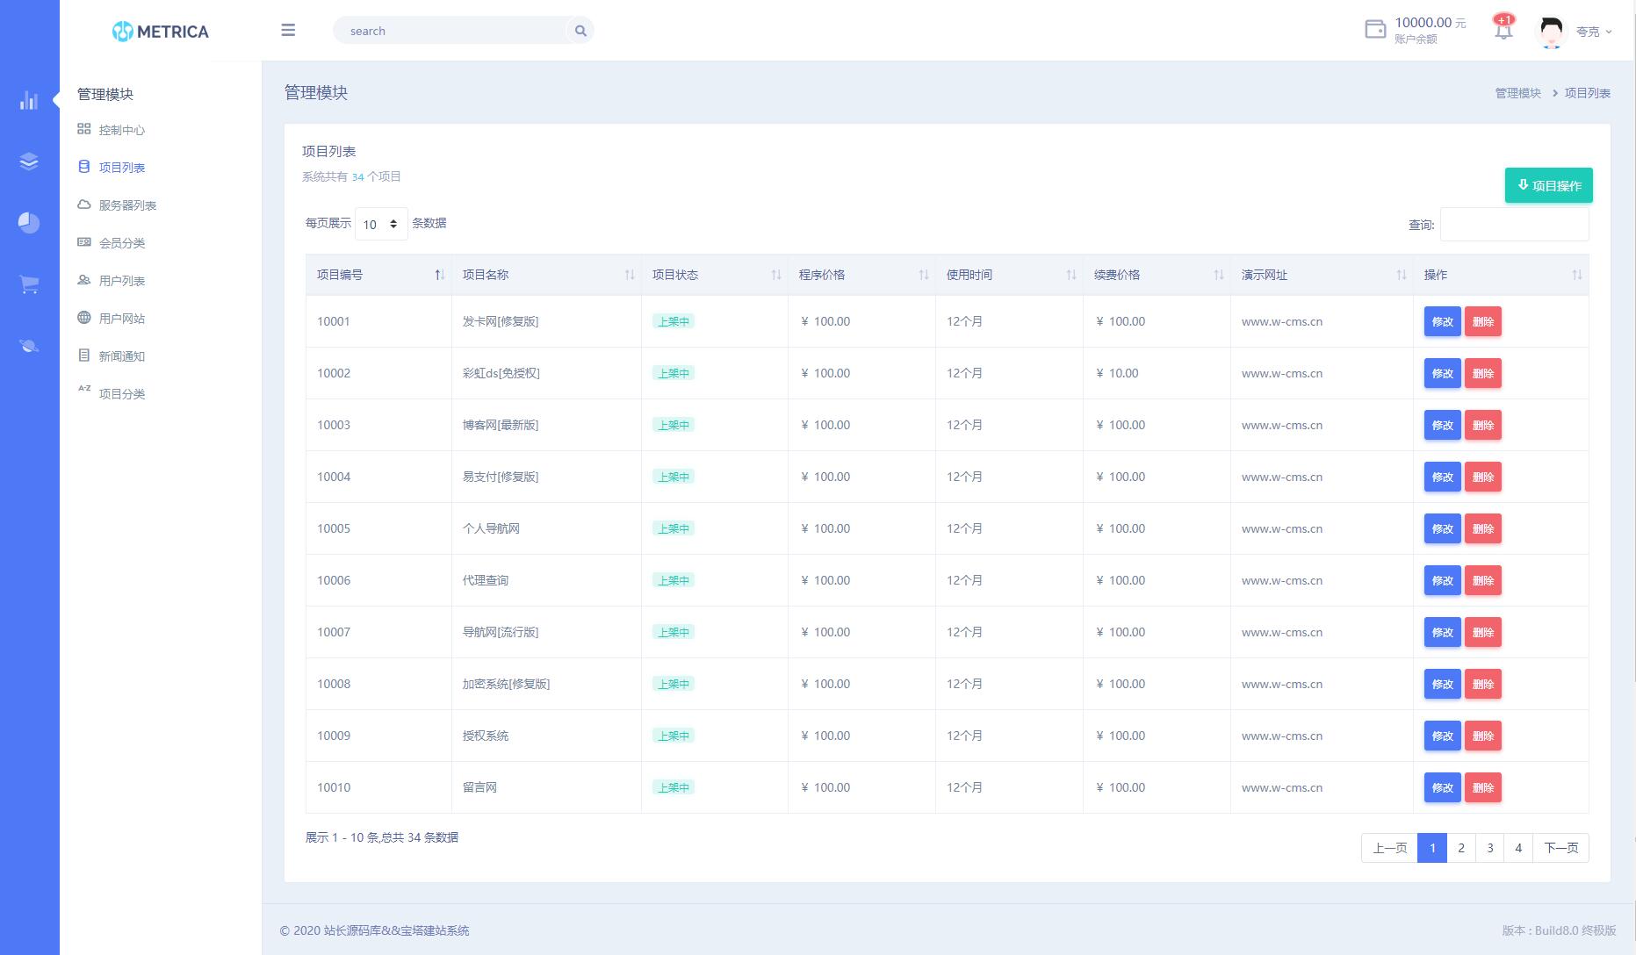This screenshot has height=955, width=1636.
Task: Open the wallet balance icon
Action: 1375,29
